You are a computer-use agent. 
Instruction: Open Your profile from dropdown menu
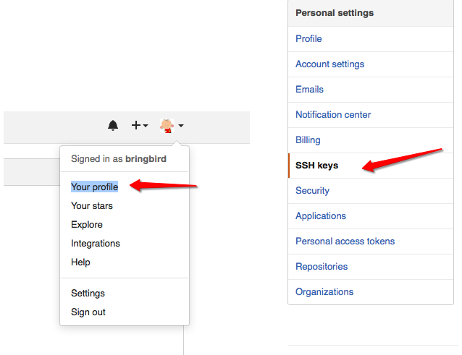coord(94,187)
